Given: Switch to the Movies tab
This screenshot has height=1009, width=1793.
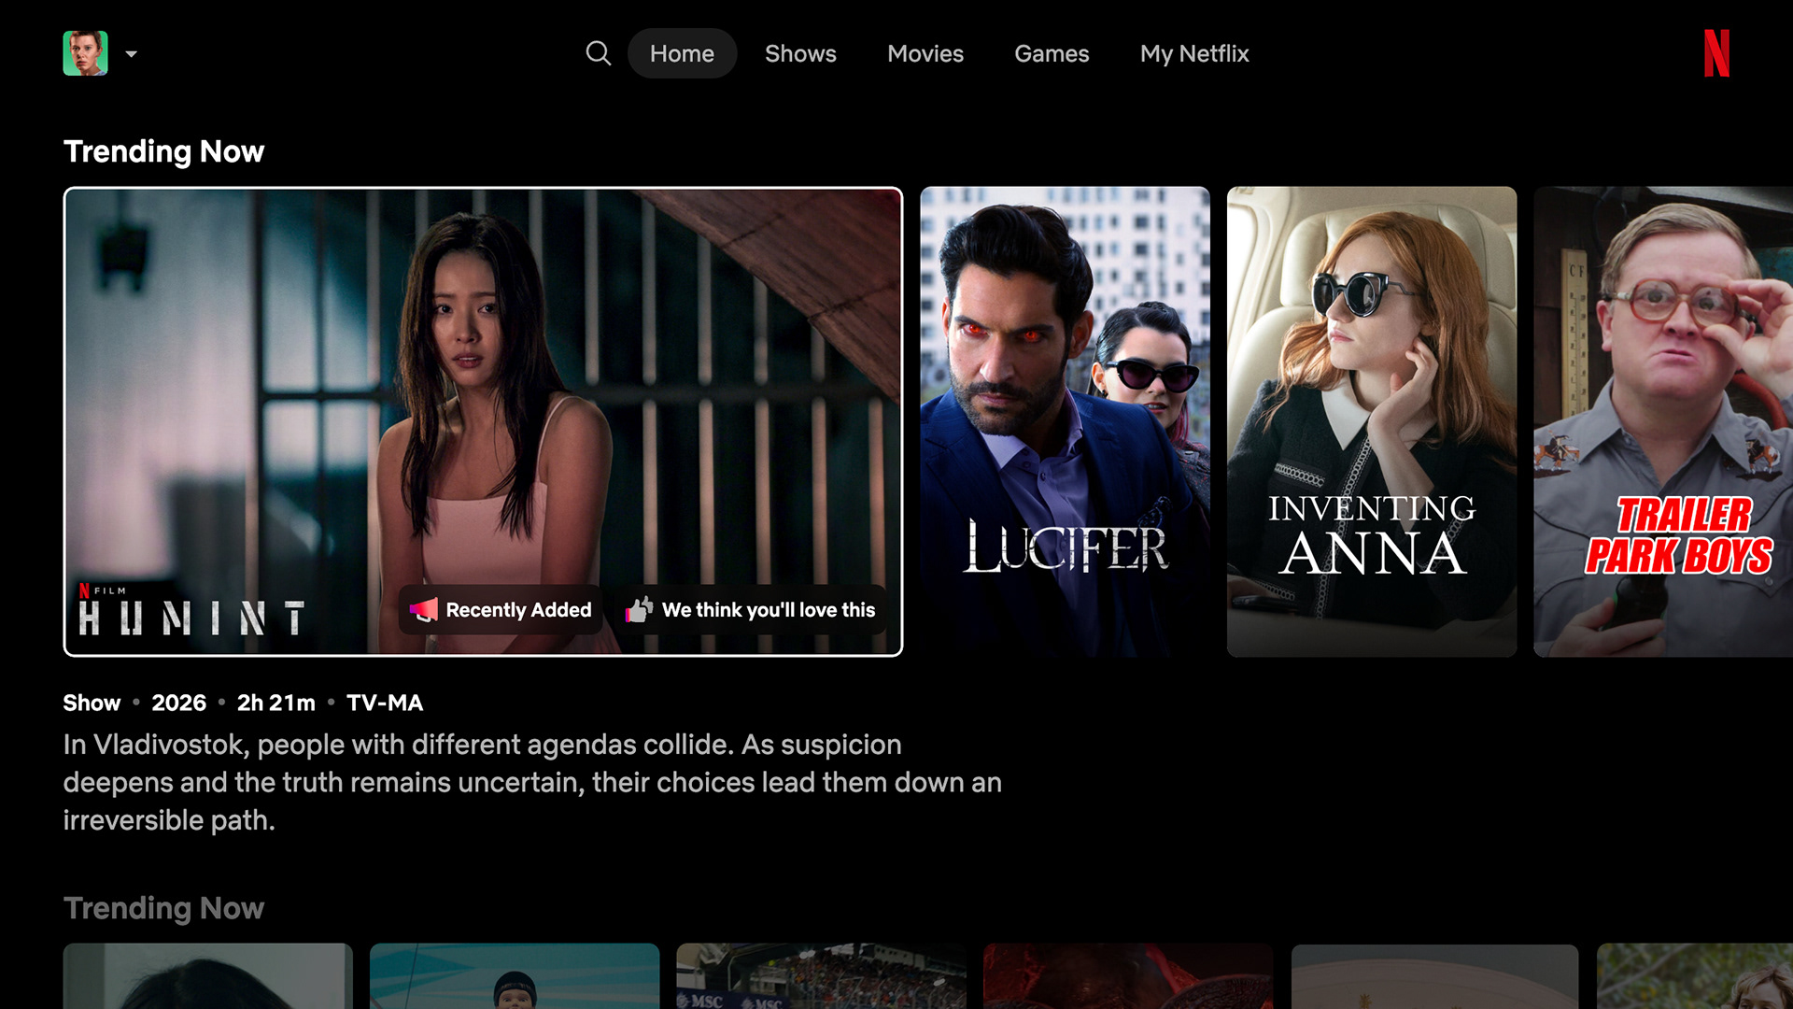Looking at the screenshot, I should tap(925, 53).
